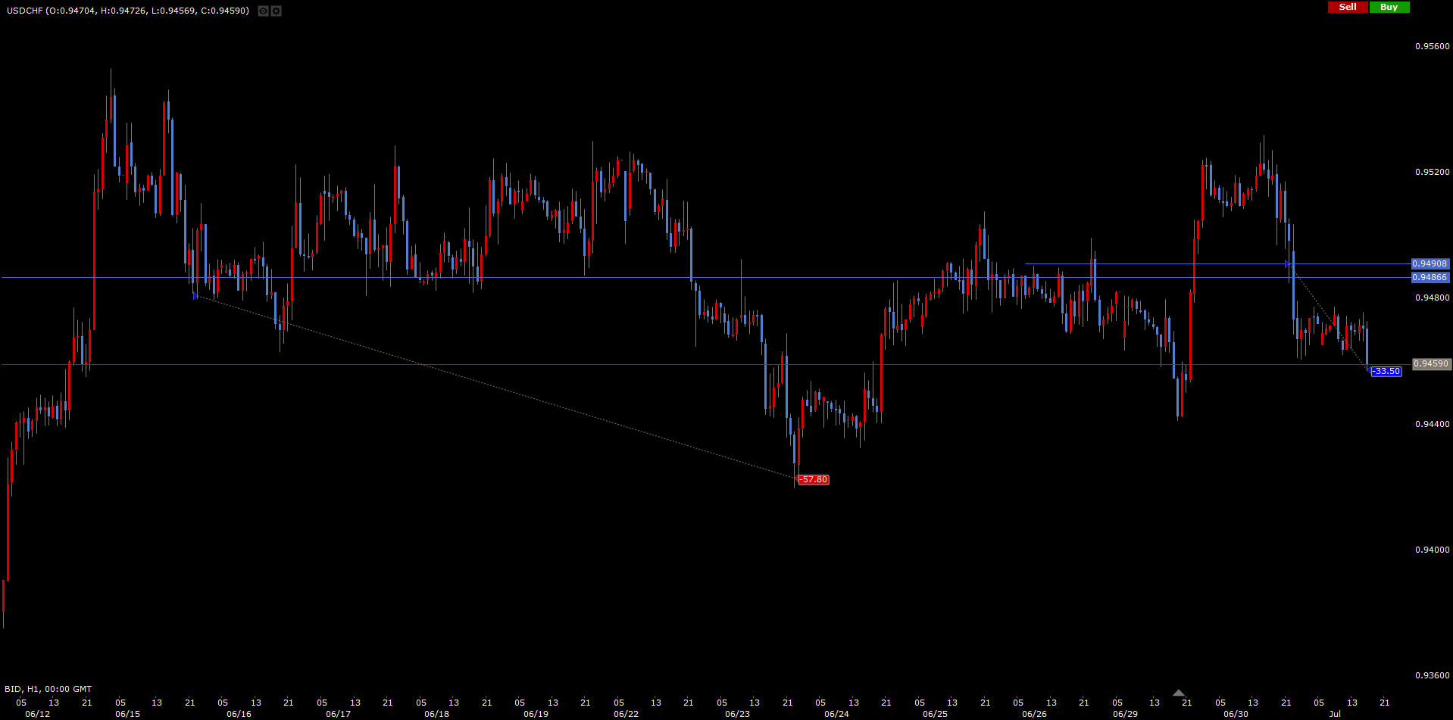1453x720 pixels.
Task: Click the BID, H1, 00:00 GMT label
Action: [48, 689]
